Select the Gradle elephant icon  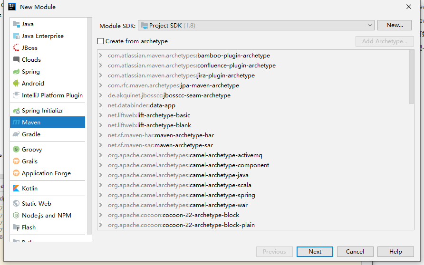[x=16, y=134]
